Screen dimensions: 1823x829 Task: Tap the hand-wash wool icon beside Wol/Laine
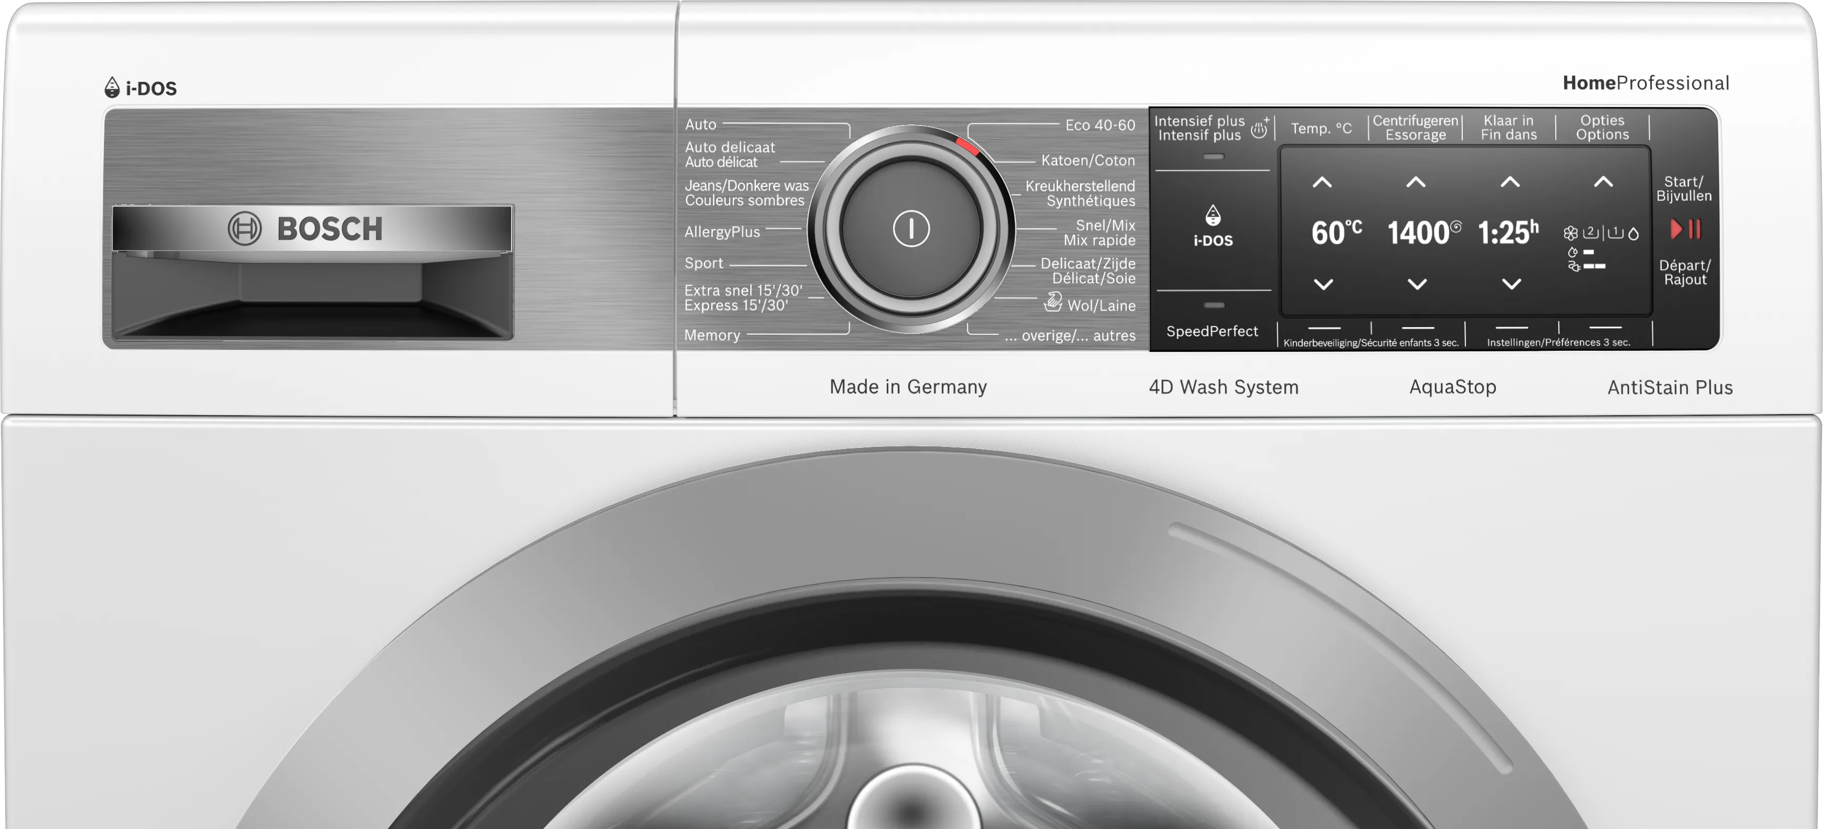pos(1053,303)
